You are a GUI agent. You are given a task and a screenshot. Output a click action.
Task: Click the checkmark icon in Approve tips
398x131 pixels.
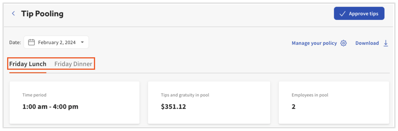pyautogui.click(x=342, y=14)
